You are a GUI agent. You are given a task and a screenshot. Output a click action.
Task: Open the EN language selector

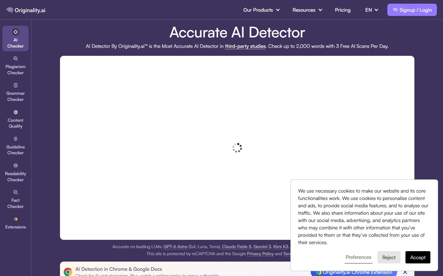point(372,10)
